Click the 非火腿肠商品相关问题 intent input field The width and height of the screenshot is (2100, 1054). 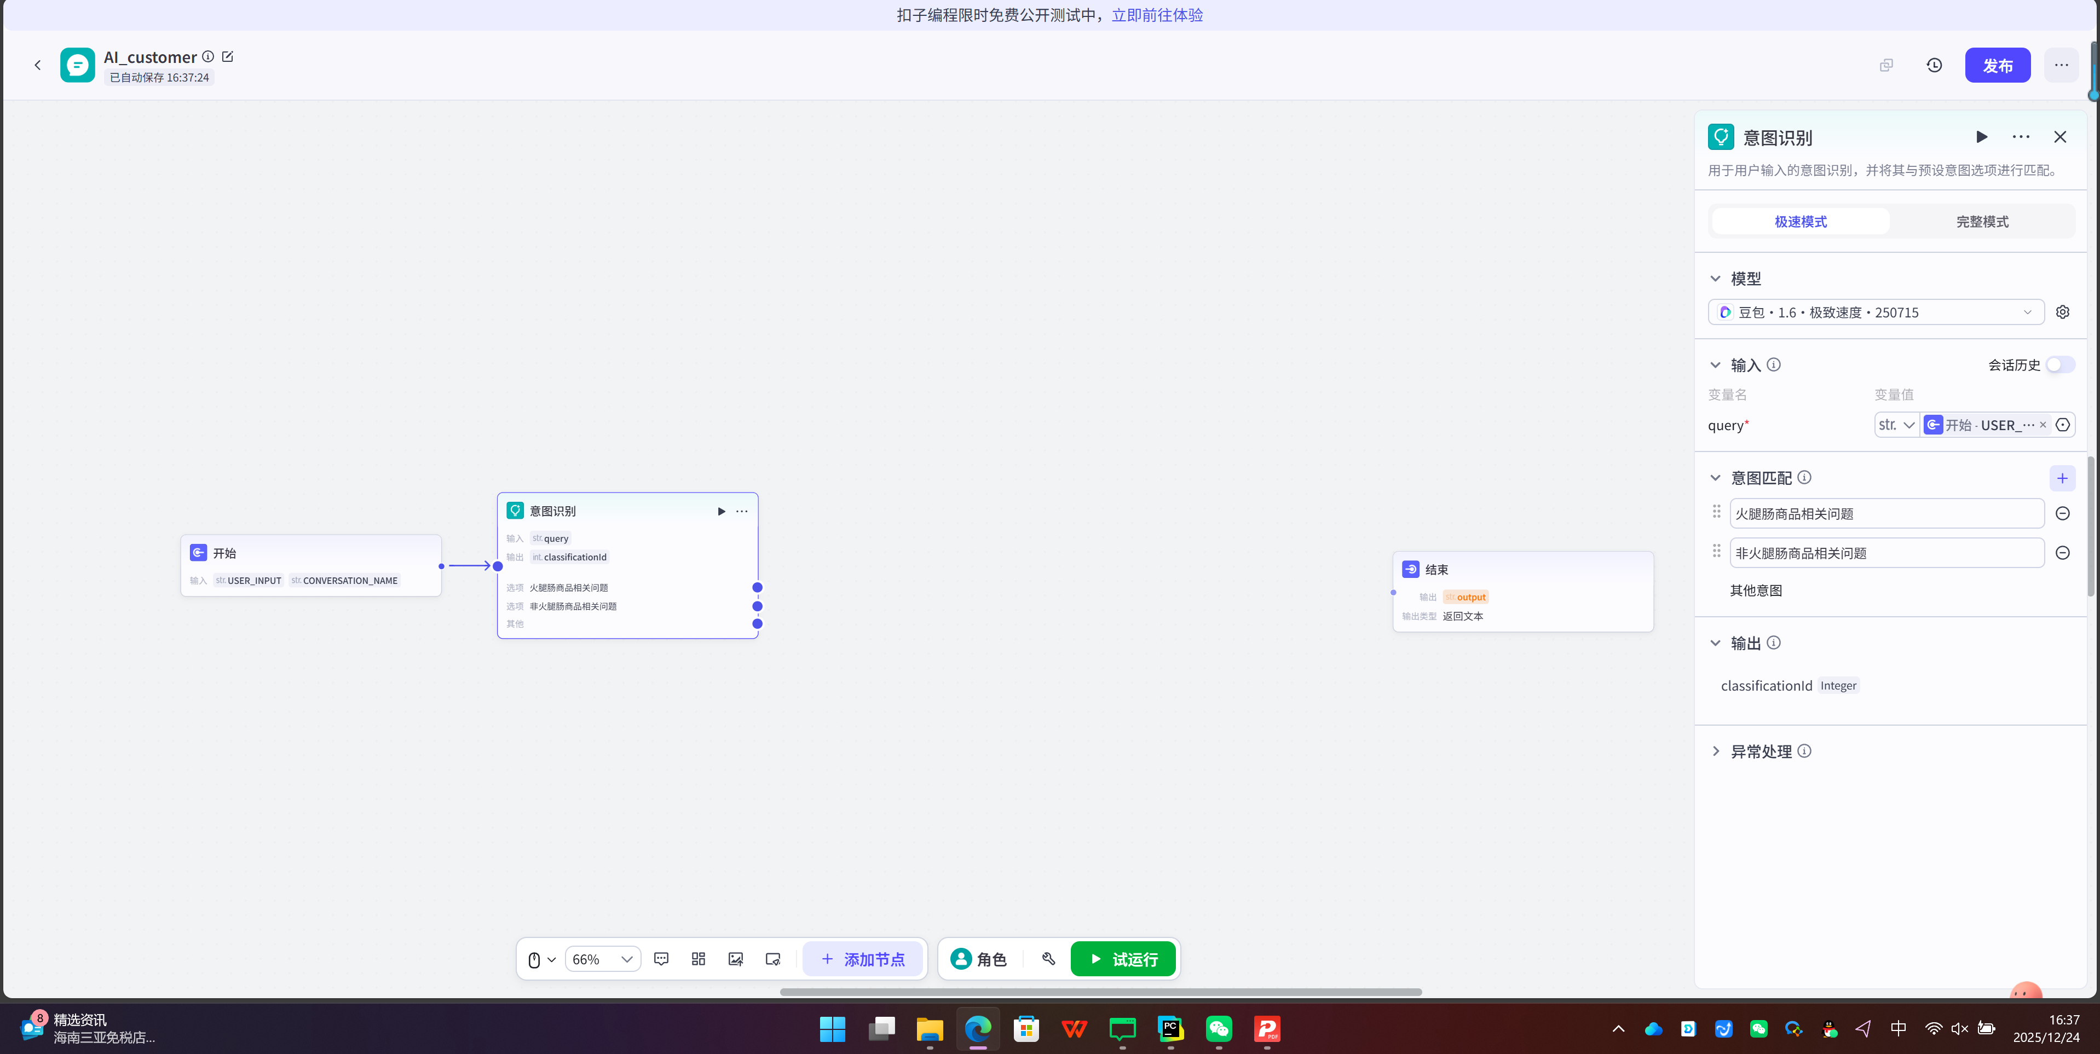point(1885,553)
